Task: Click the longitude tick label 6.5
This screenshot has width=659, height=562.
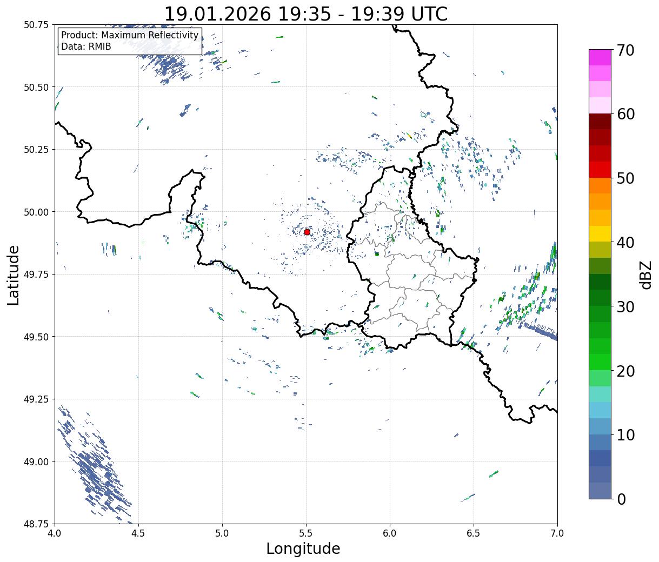Action: point(474,533)
